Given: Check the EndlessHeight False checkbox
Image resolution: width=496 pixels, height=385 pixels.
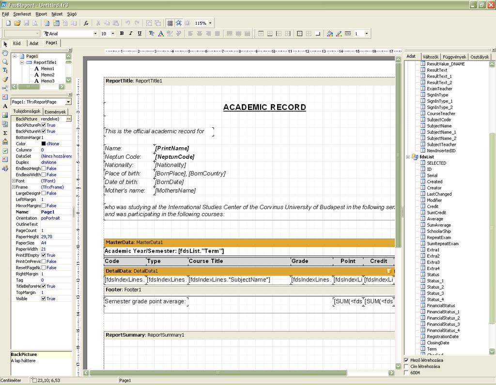Looking at the screenshot, I should point(44,169).
